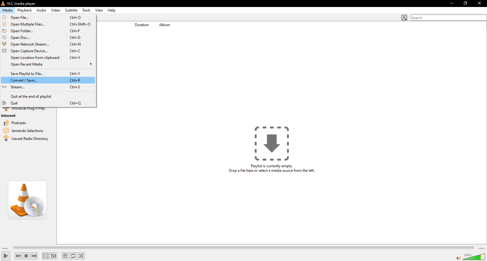The height and width of the screenshot is (261, 487).
Task: Click the remaining time label
Action: (482, 248)
